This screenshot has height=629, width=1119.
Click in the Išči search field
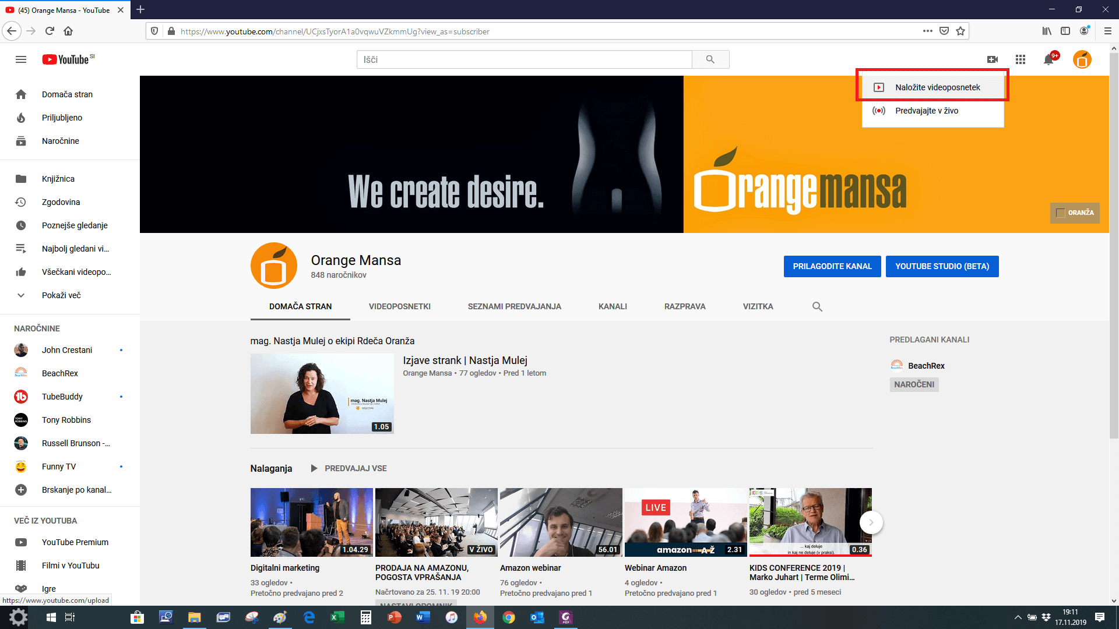(x=525, y=59)
